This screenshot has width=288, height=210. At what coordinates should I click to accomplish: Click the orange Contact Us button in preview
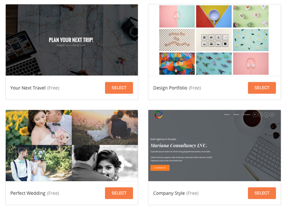click(160, 168)
